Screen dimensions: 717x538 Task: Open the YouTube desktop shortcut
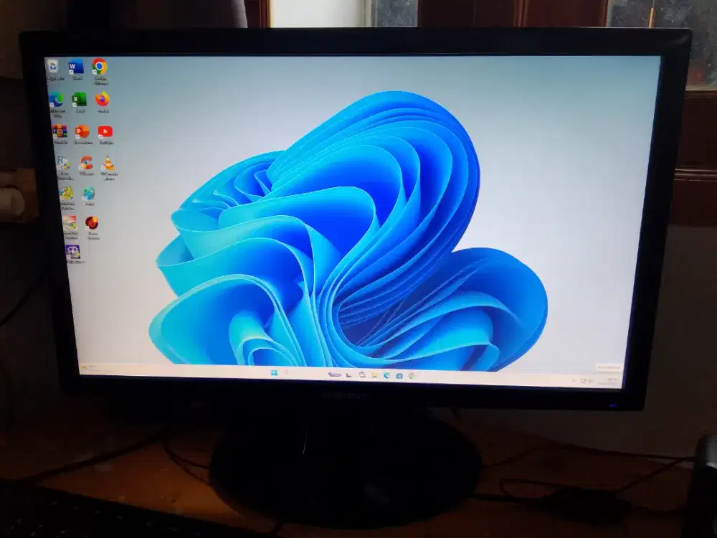tap(105, 132)
